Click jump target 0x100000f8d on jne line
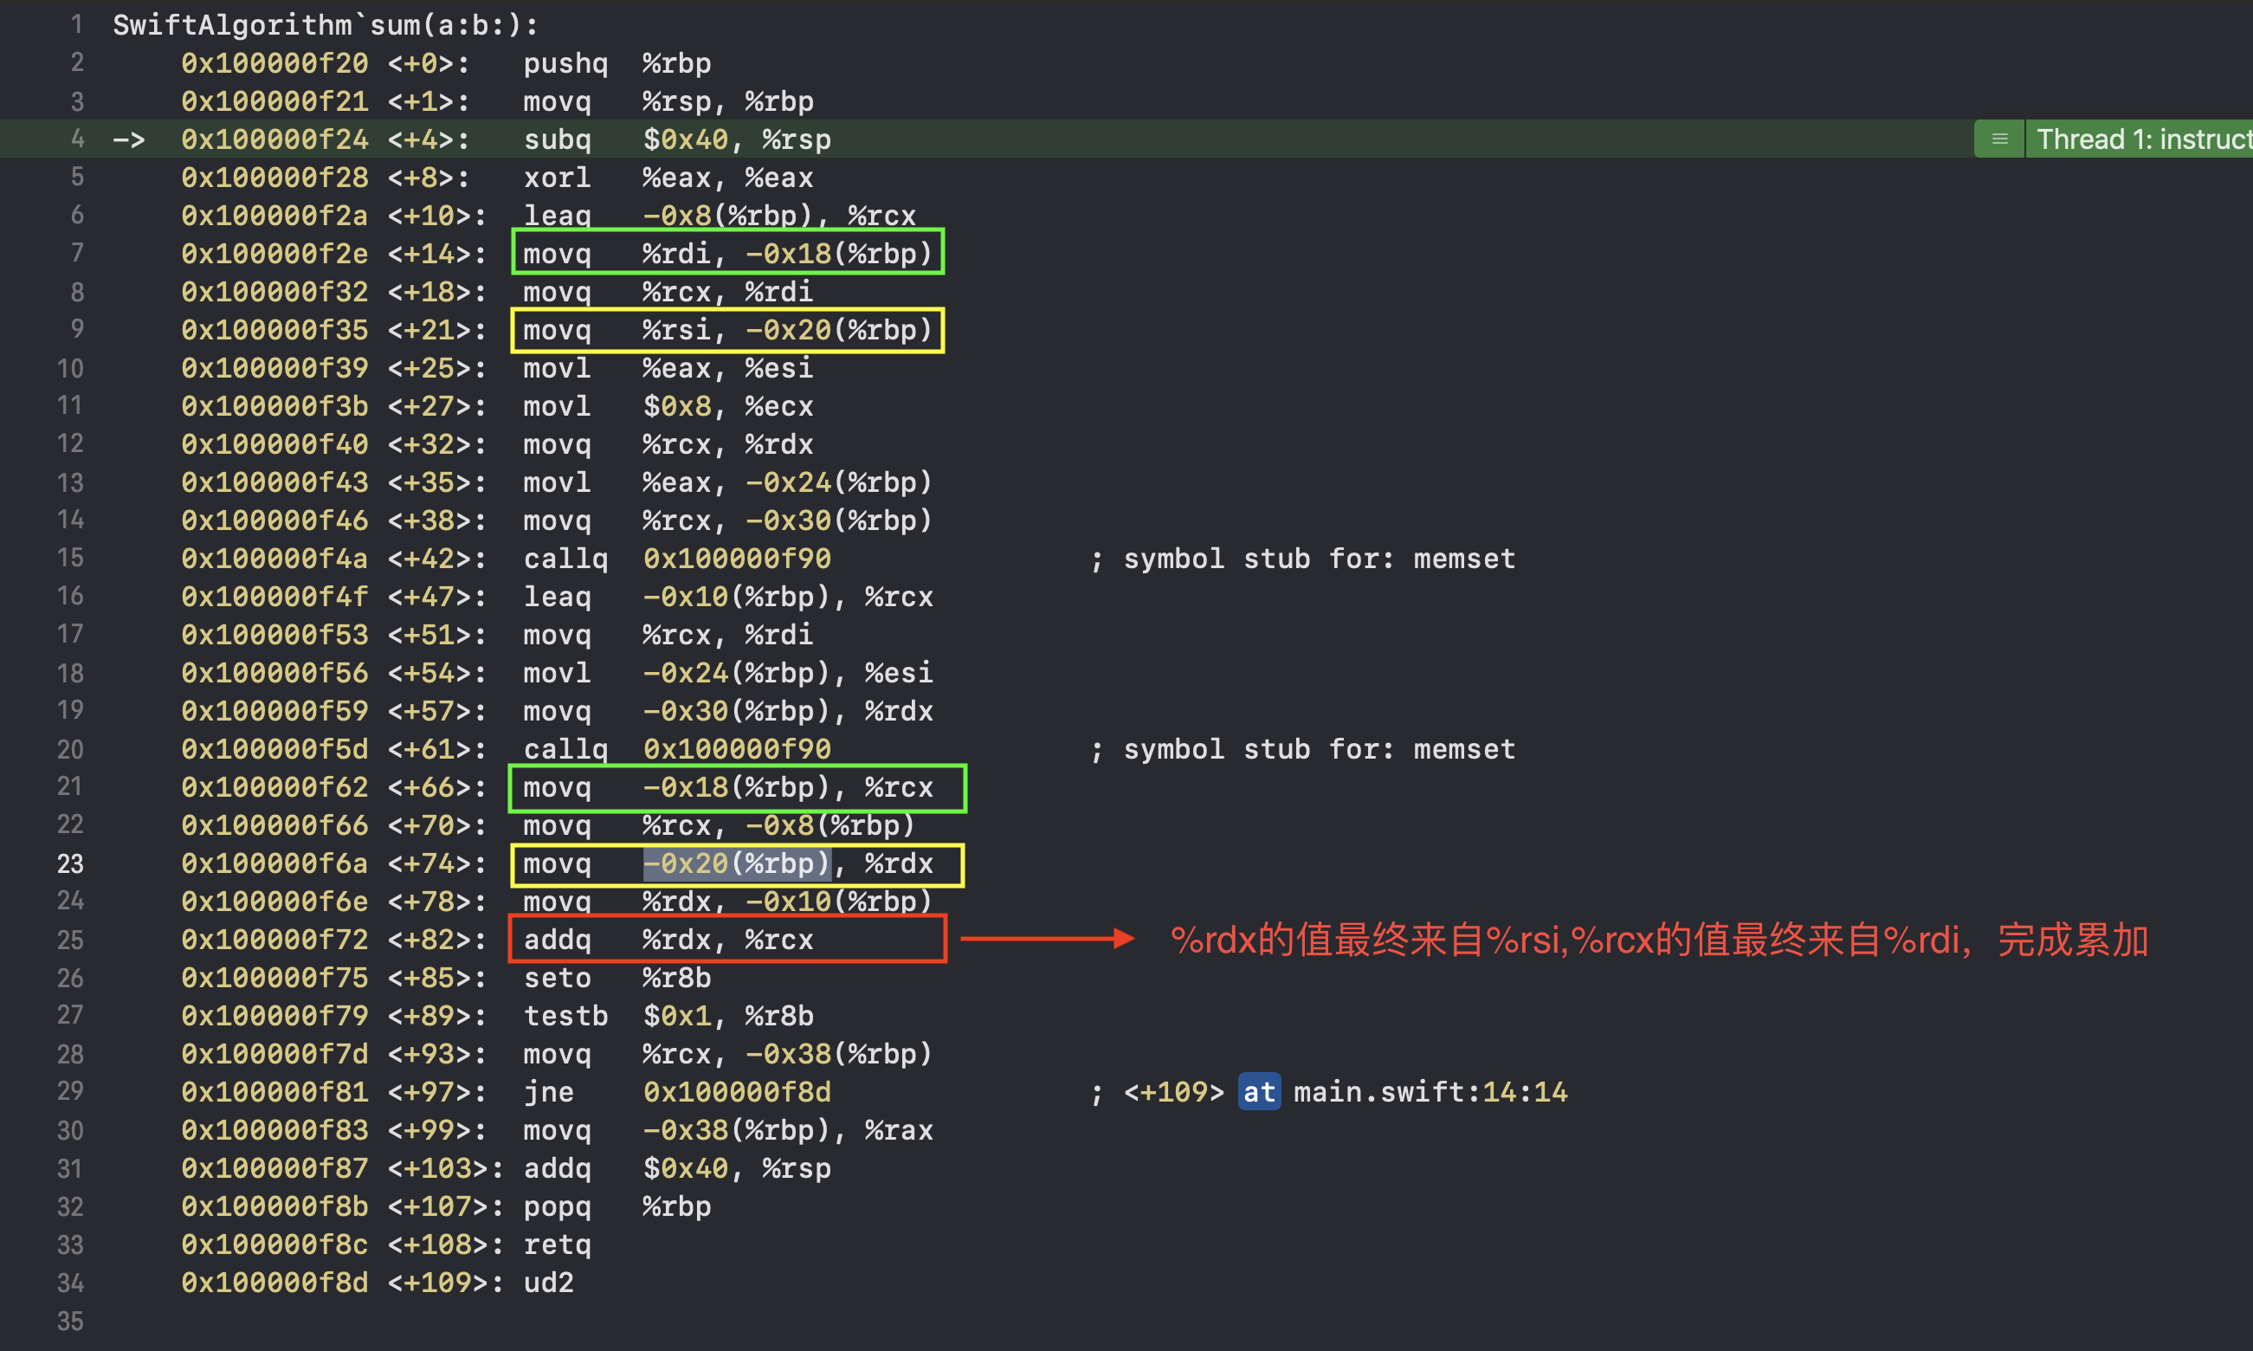Viewport: 2253px width, 1351px height. tap(737, 1092)
